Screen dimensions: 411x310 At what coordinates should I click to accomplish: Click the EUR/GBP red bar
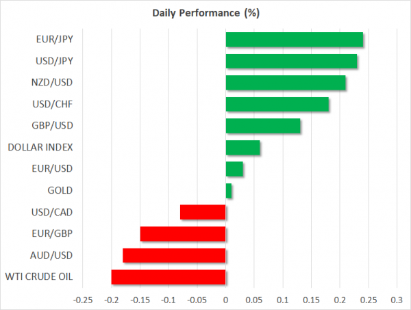click(183, 233)
